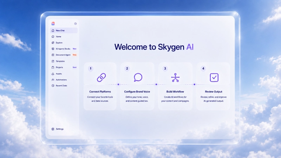281x158 pixels.
Task: Click the Build Workflow node icon
Action: click(175, 78)
